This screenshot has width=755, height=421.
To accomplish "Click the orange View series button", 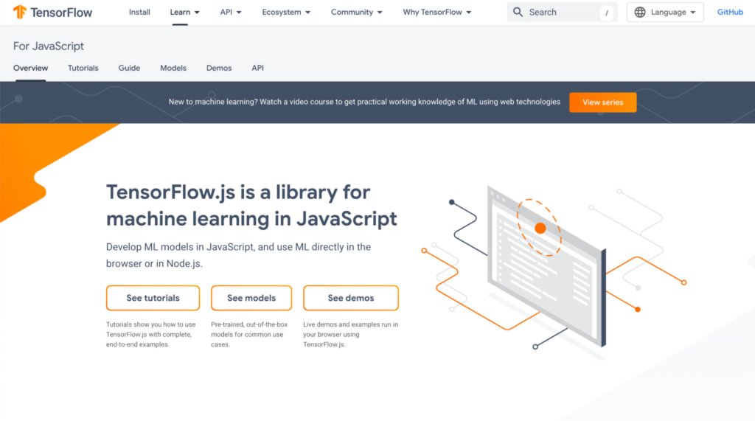I will (x=603, y=102).
